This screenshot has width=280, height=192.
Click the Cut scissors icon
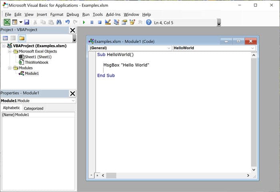[x=35, y=22]
